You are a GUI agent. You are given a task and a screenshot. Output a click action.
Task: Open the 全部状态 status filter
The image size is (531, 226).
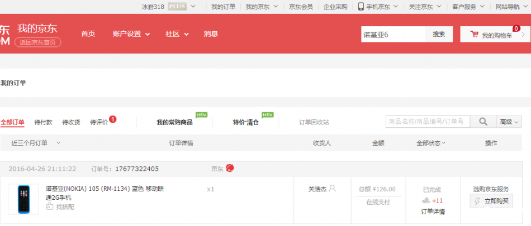431,143
